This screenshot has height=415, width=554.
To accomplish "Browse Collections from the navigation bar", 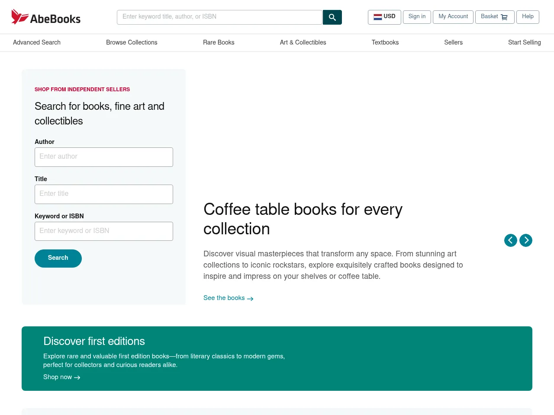I will [132, 43].
